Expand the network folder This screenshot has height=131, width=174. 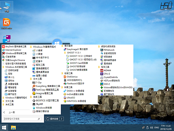pyautogui.click(x=107, y=47)
